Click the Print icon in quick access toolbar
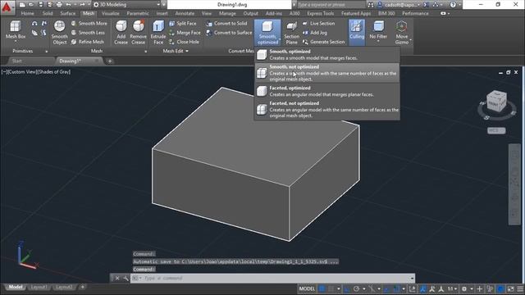The width and height of the screenshot is (525, 295). tap(59, 5)
